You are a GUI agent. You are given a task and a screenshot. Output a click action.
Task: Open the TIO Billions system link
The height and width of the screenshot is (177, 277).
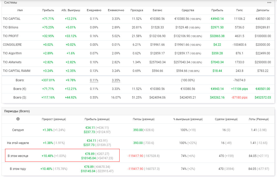click(x=11, y=27)
